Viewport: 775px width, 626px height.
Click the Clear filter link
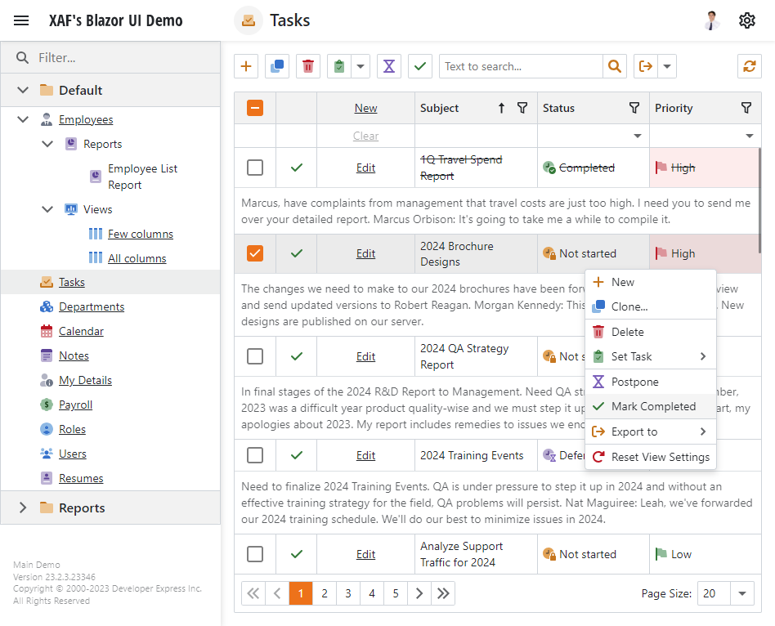tap(365, 136)
